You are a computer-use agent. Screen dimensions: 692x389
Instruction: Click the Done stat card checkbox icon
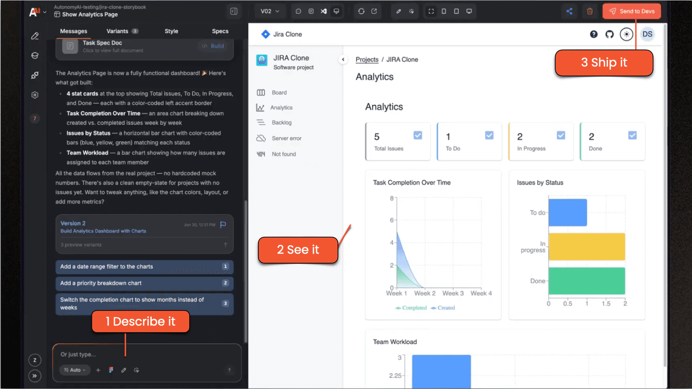(632, 135)
